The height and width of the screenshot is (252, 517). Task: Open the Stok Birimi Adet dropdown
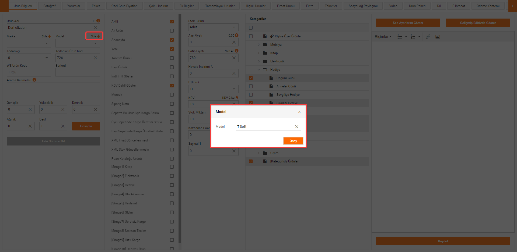pos(213,27)
